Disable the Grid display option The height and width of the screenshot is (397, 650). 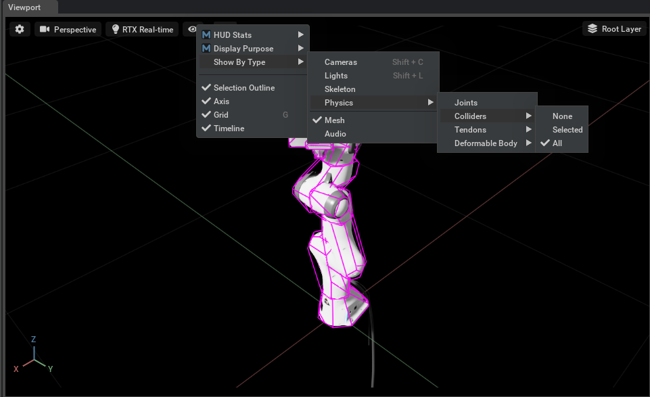(221, 115)
